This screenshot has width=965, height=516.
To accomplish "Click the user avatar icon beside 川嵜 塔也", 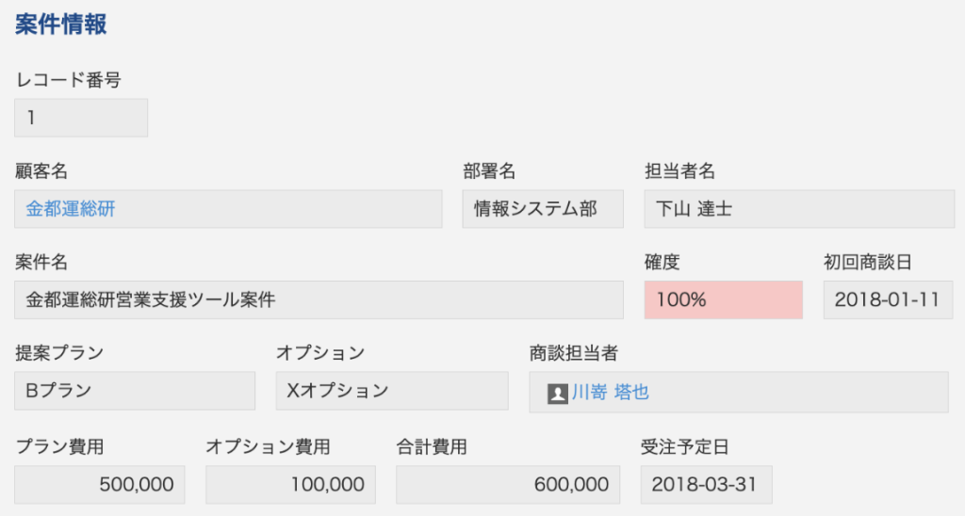I will click(x=558, y=394).
